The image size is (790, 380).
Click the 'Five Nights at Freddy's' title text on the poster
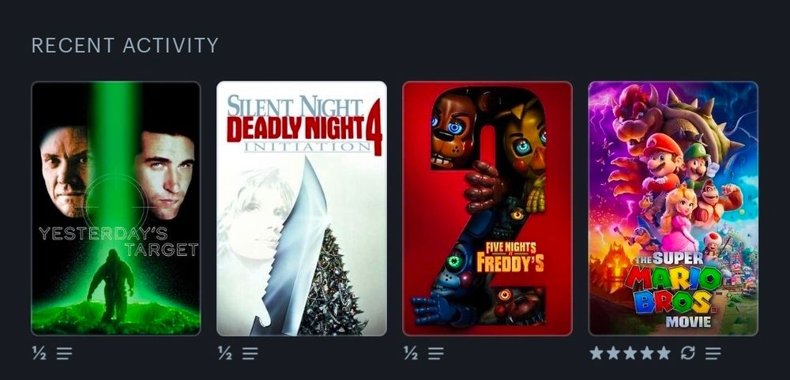tap(510, 257)
